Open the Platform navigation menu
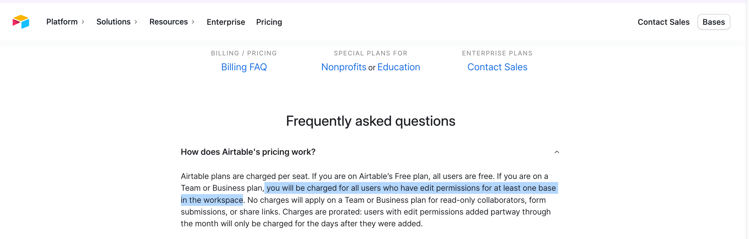This screenshot has width=749, height=239. pos(62,22)
